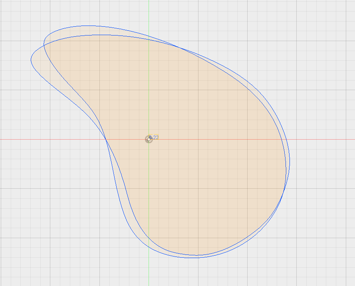This screenshot has height=286, width=355.
Task: Click the blue dimension label beside the origin
Action: click(154, 137)
